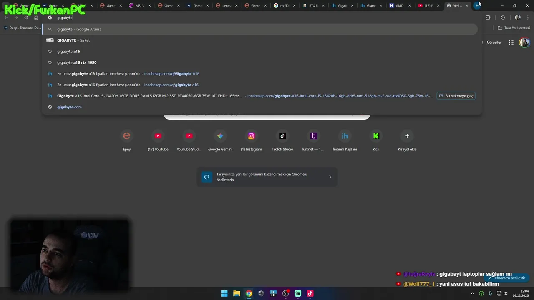Switch to the rtx 50 Google tab
Viewport: 534px width, 300px height.
tap(284, 6)
